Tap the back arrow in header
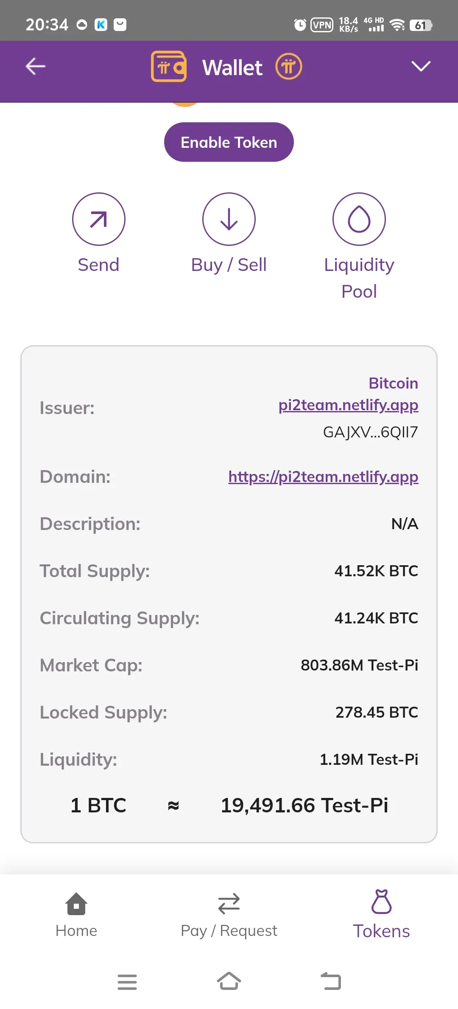Screen dimensions: 458x1009 36,67
